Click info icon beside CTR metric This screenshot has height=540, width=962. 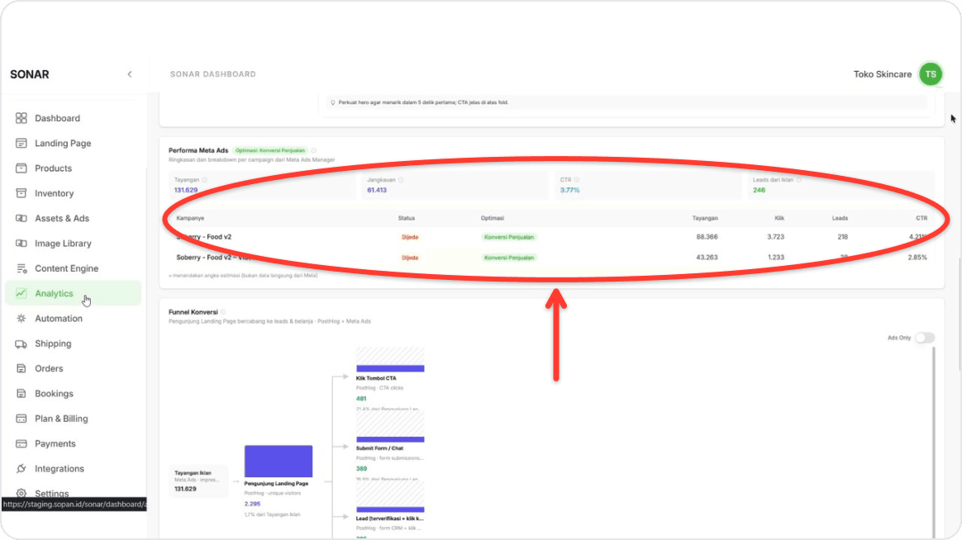577,180
